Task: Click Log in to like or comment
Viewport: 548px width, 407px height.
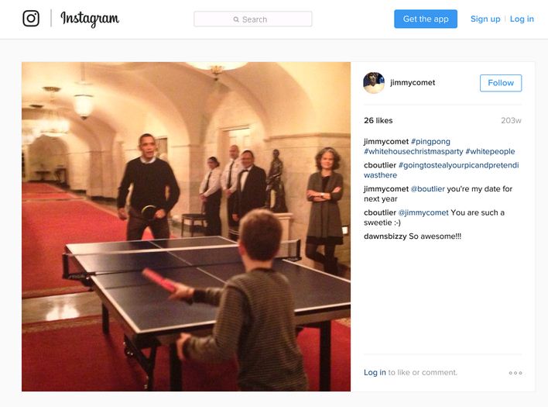Action: pyautogui.click(x=375, y=372)
